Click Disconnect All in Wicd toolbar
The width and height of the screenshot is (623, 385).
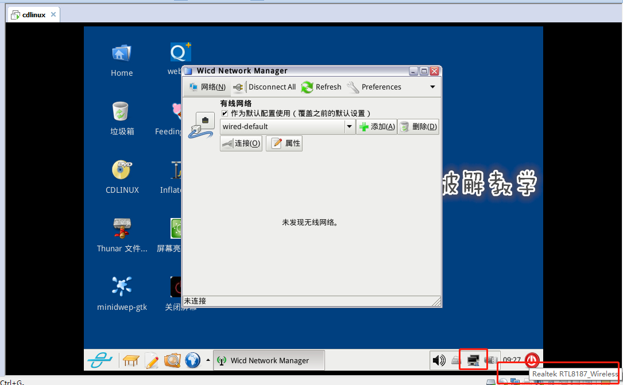point(265,87)
